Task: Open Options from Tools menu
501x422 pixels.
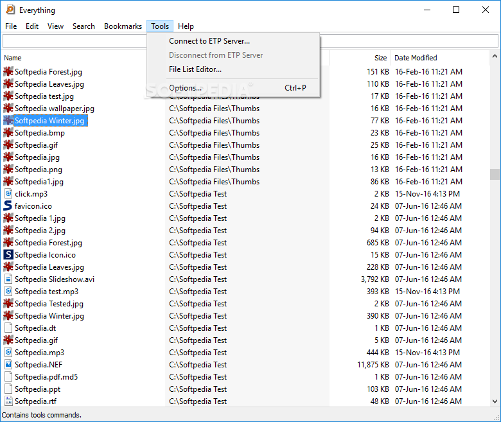Action: click(x=233, y=87)
